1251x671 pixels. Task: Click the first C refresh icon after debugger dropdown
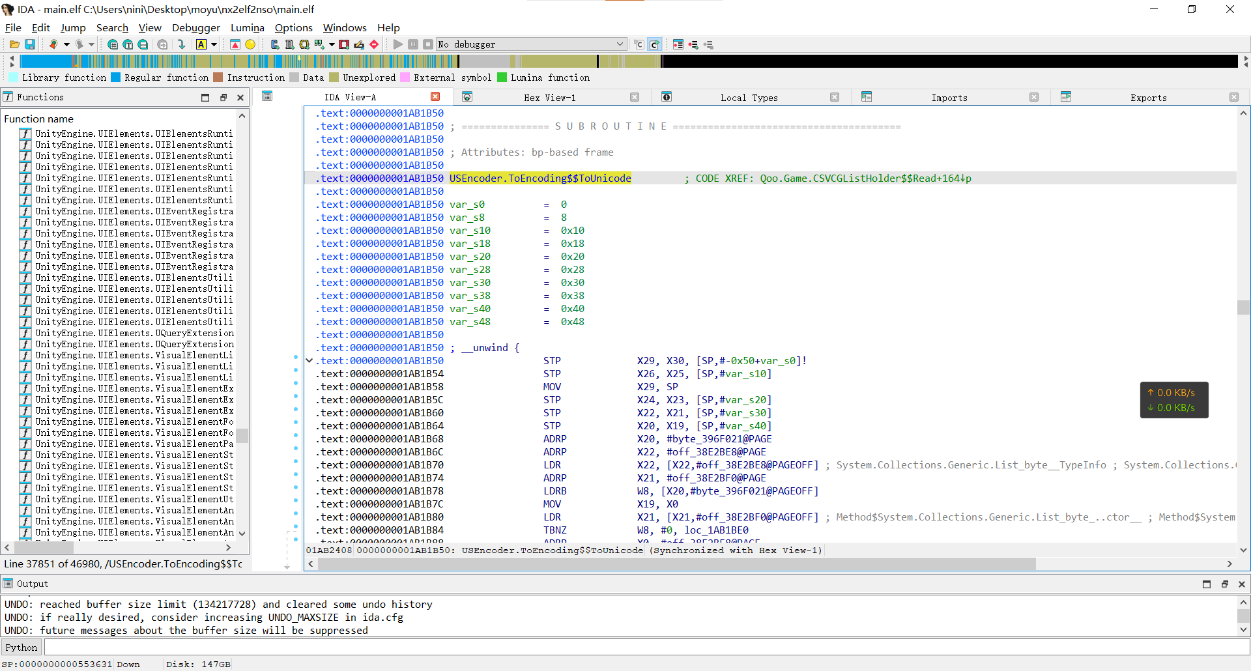click(639, 44)
